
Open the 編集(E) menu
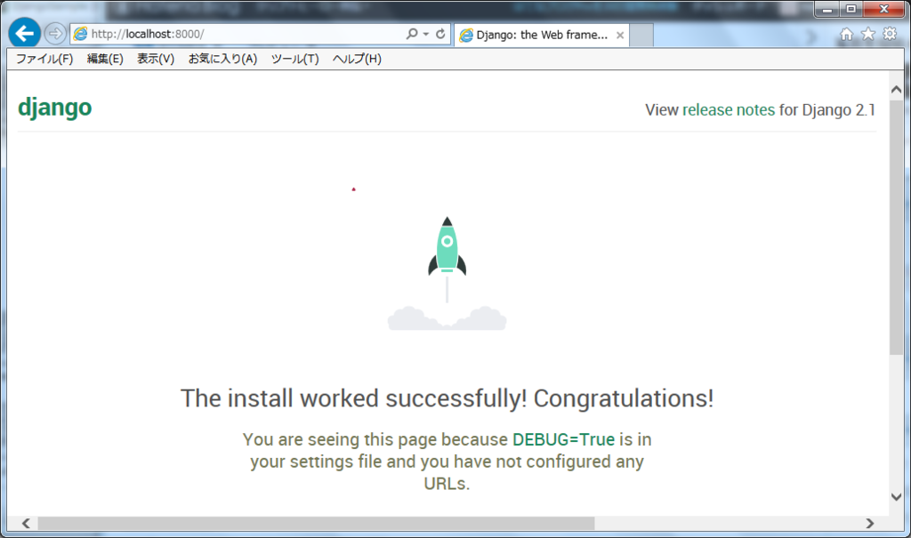tap(105, 59)
